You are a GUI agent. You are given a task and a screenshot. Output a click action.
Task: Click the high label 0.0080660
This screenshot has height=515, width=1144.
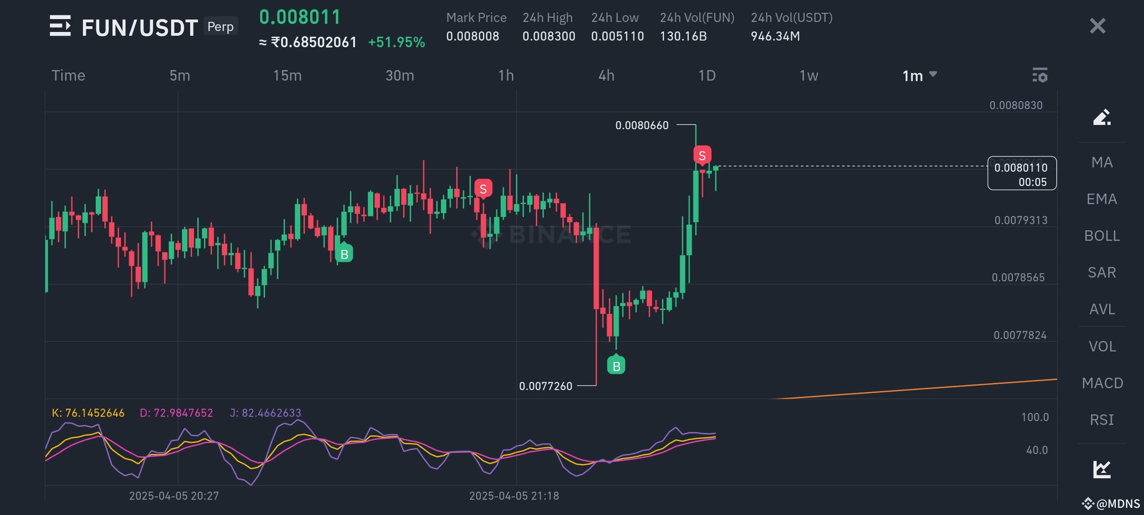[642, 125]
